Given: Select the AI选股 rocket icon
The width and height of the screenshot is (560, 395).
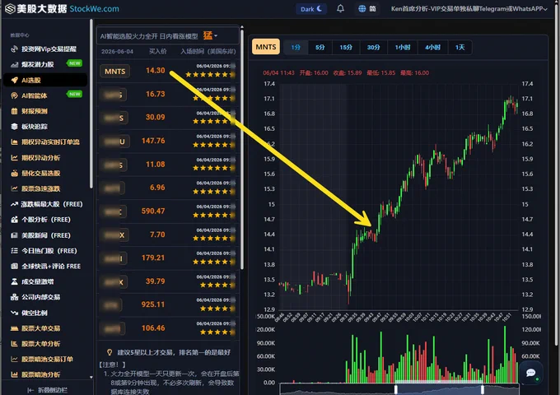Looking at the screenshot, I should pos(14,81).
